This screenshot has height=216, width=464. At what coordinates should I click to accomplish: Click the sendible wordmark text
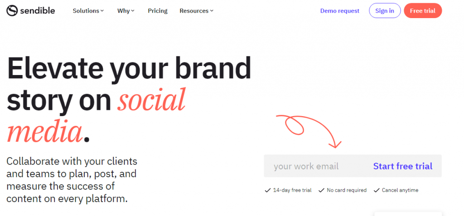38,11
